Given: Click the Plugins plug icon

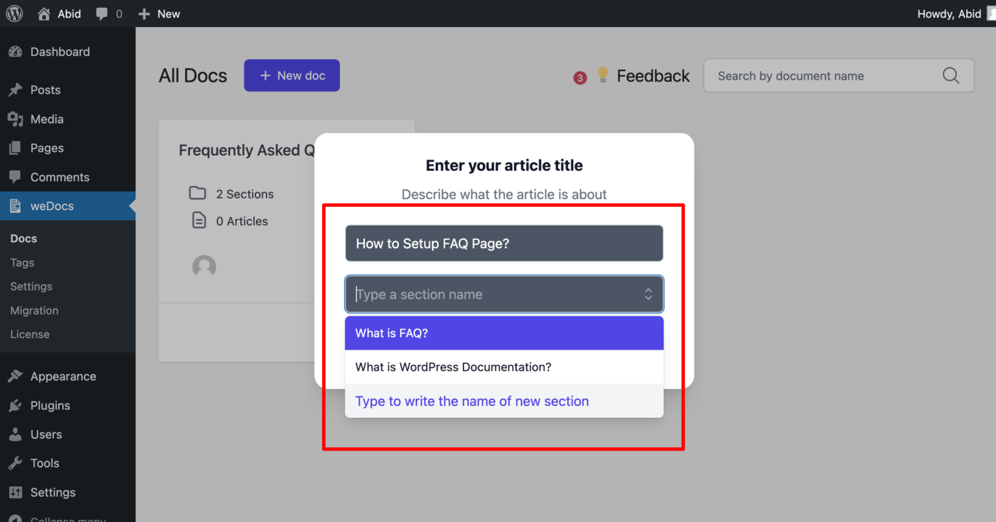Looking at the screenshot, I should 16,405.
